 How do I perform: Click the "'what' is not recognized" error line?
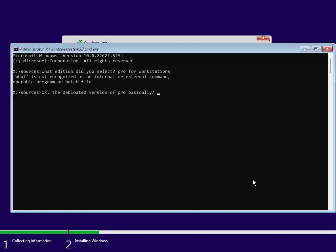tap(92, 77)
